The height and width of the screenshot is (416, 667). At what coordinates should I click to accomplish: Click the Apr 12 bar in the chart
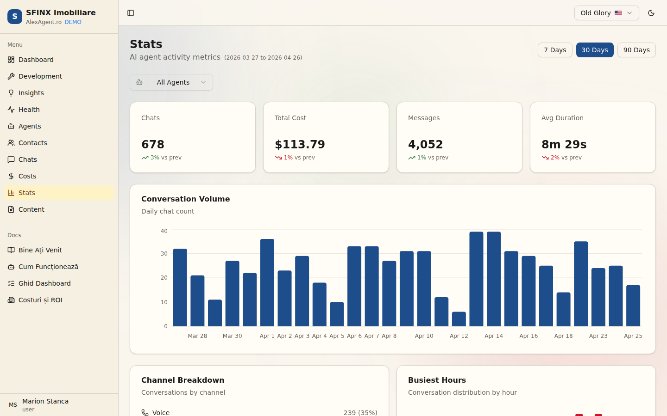[x=459, y=319]
